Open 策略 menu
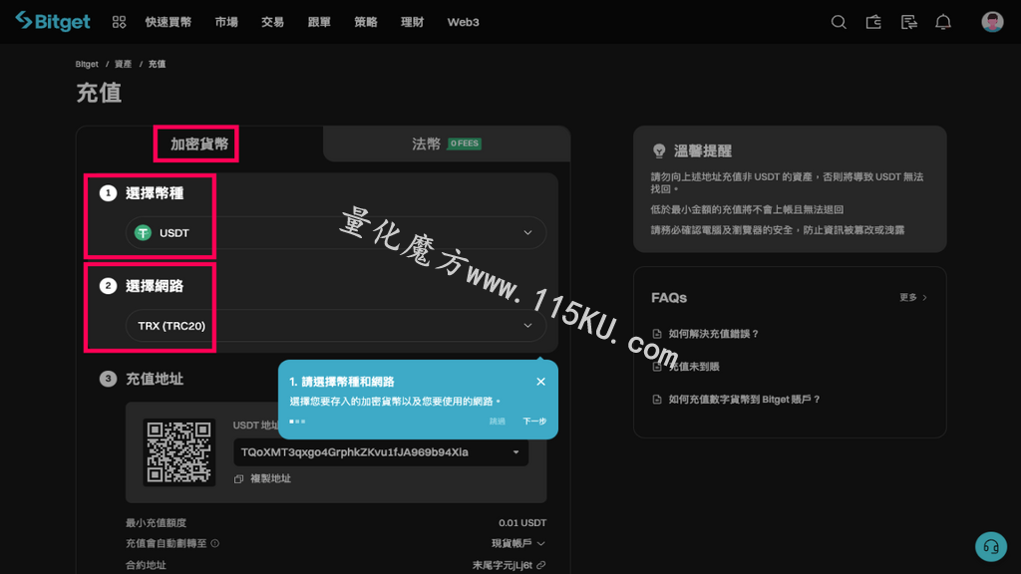The width and height of the screenshot is (1021, 574). (365, 22)
